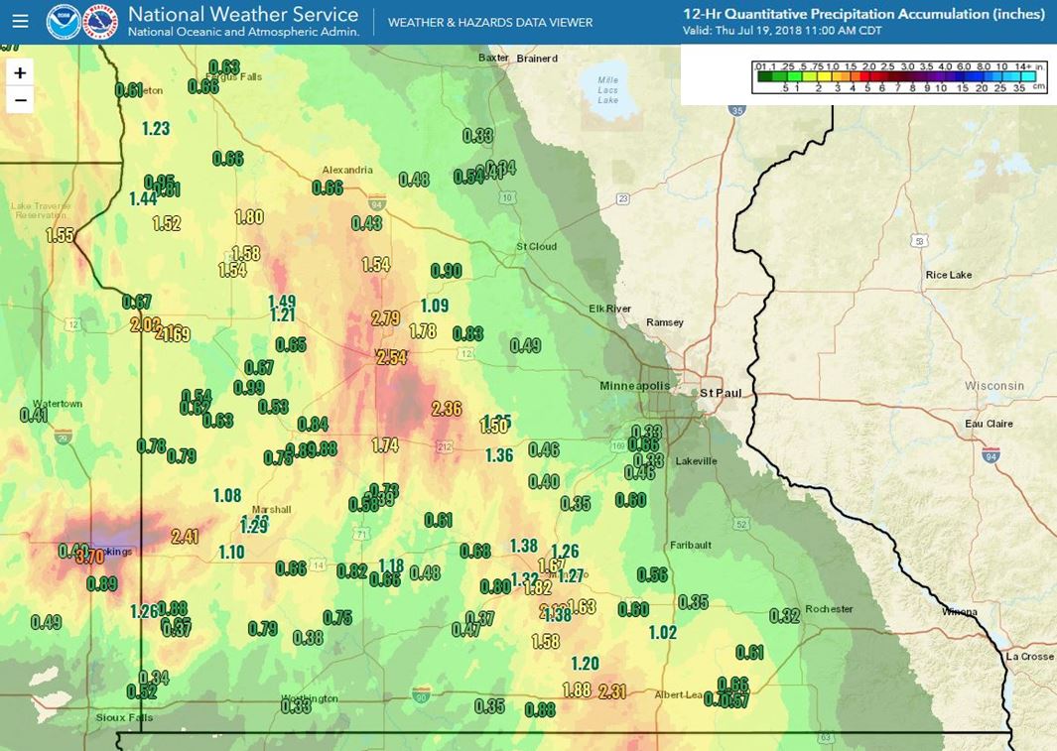1057x751 pixels.
Task: Click the NOAA logo
Action: pos(64,22)
